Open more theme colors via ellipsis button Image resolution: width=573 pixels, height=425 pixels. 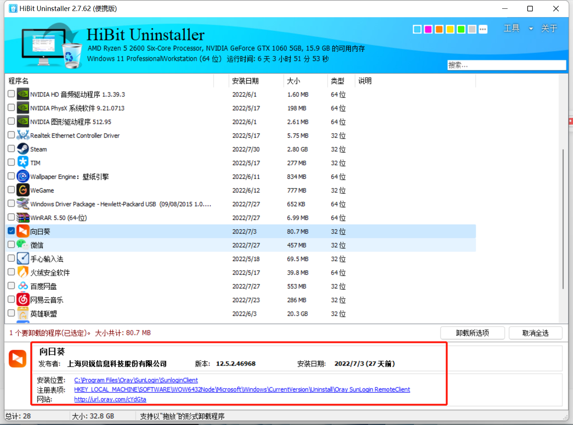pos(483,29)
